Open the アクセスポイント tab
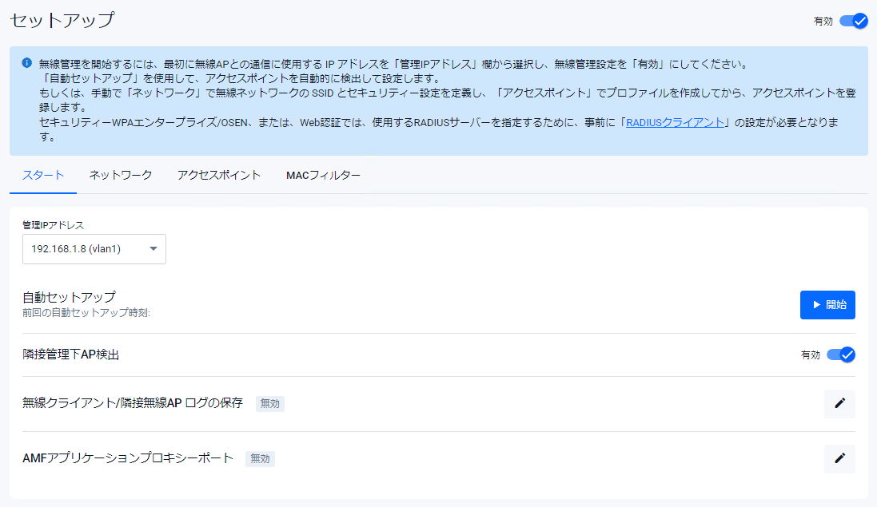Screen dimensions: 877x507 [219, 176]
